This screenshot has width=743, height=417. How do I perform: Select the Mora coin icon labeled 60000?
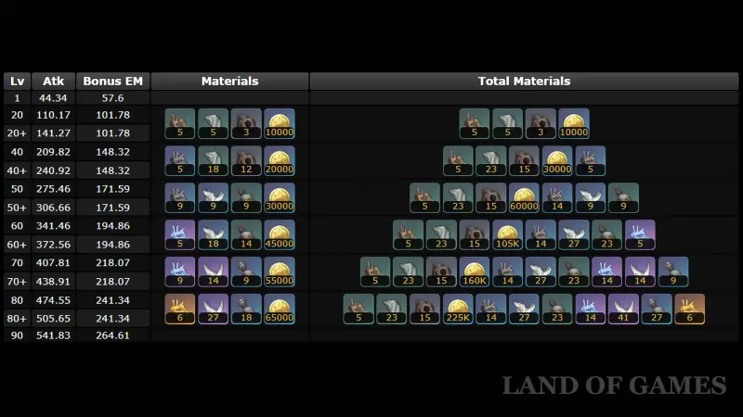524,197
